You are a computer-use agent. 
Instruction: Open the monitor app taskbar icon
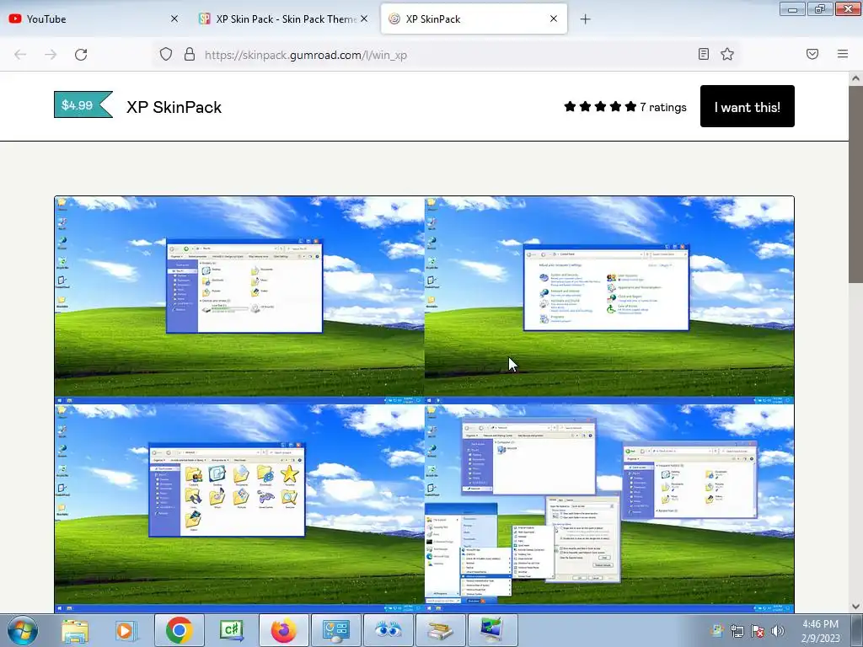tap(492, 630)
